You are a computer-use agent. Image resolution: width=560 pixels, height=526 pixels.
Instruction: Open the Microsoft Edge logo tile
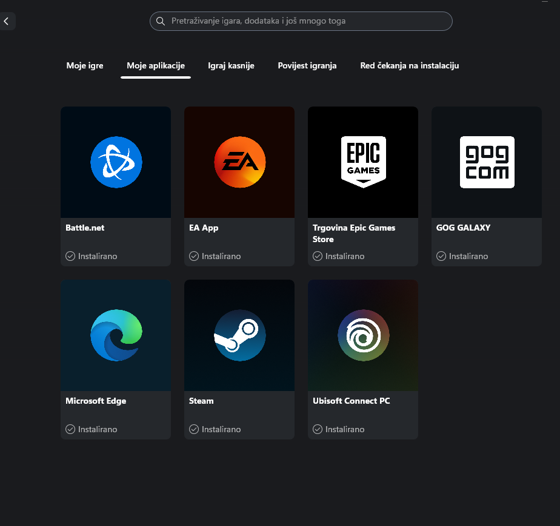(116, 335)
